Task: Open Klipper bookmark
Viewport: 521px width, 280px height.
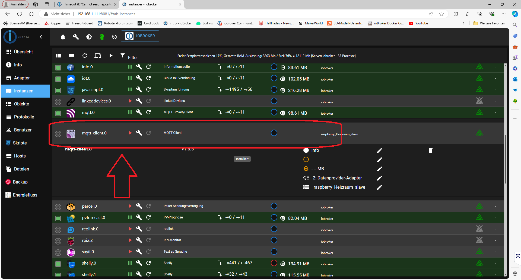Action: pyautogui.click(x=53, y=23)
